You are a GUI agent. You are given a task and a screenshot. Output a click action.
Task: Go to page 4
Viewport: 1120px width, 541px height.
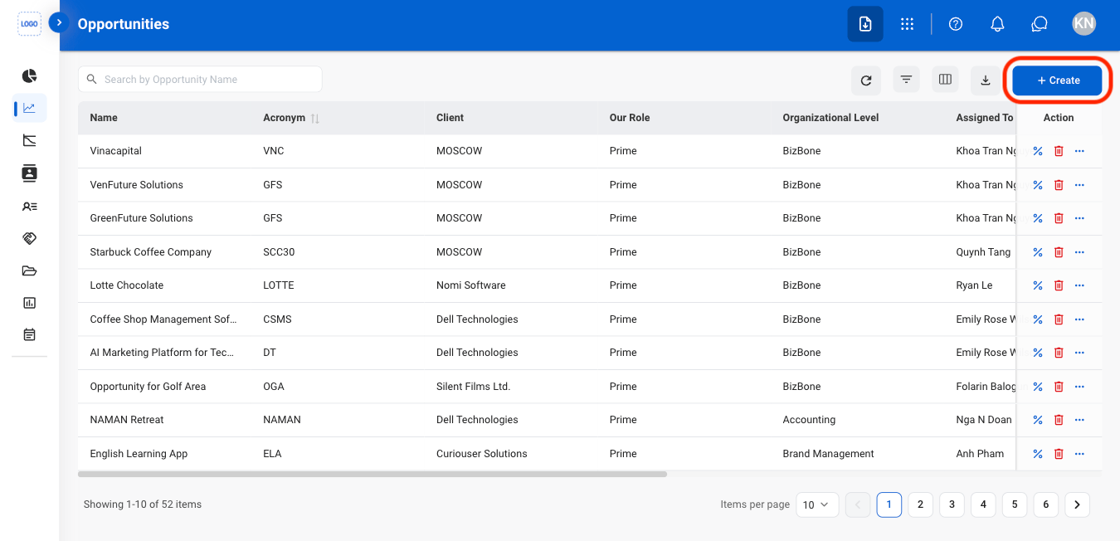pos(983,504)
